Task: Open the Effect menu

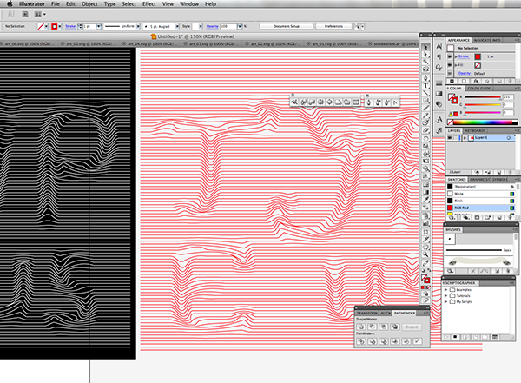Action: (148, 4)
